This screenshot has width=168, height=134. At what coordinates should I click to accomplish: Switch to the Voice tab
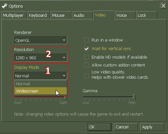point(125,15)
